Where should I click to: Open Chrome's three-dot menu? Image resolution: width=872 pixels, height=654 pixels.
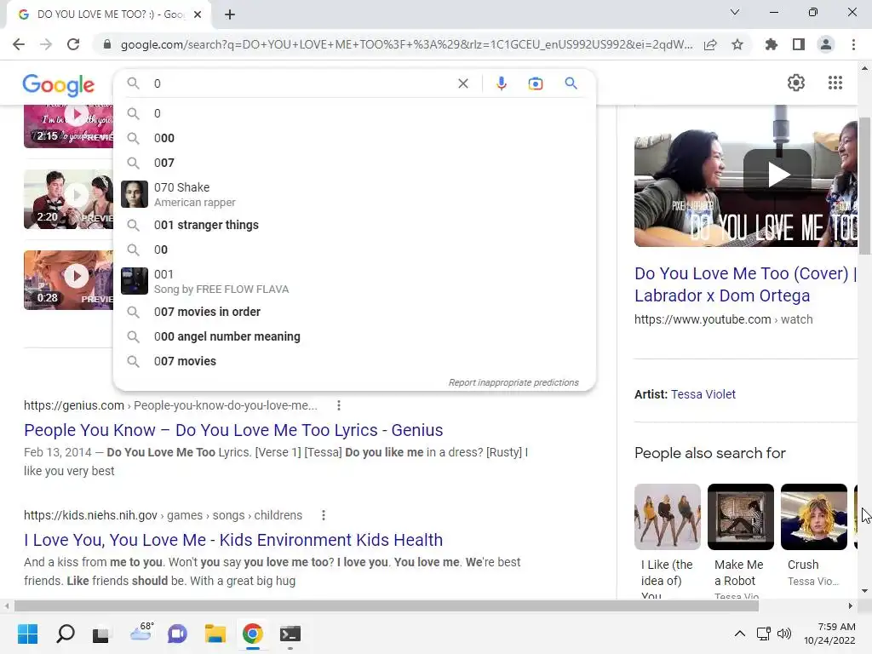853,44
